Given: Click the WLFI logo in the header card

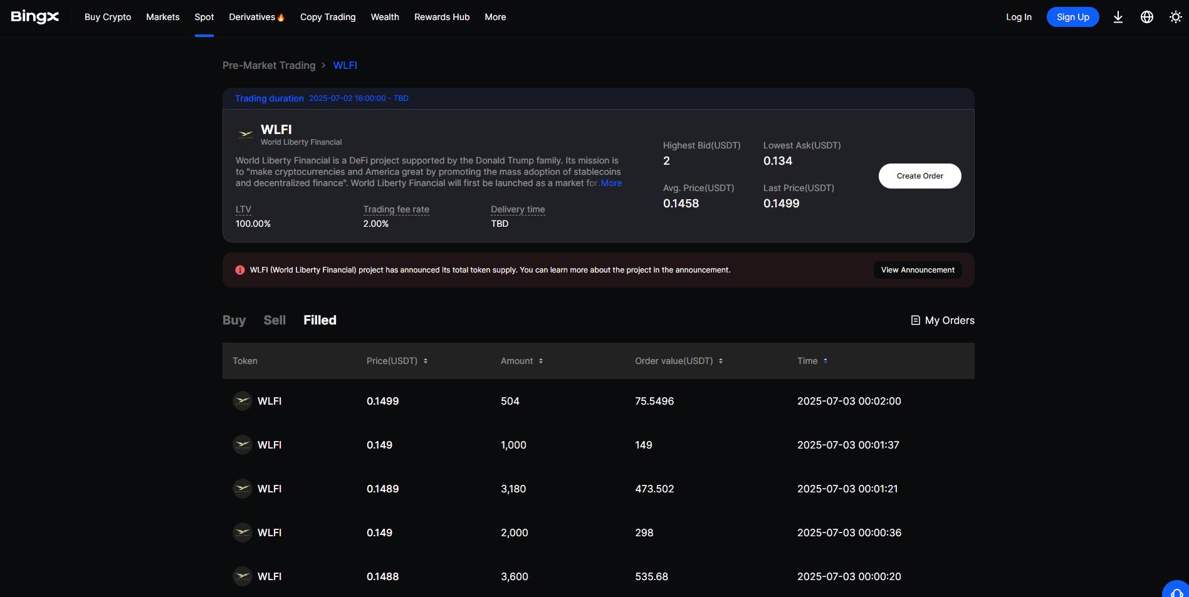Looking at the screenshot, I should tap(245, 134).
